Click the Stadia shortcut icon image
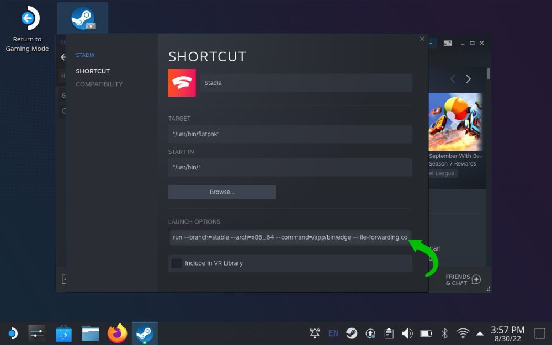The image size is (552, 345). click(182, 83)
